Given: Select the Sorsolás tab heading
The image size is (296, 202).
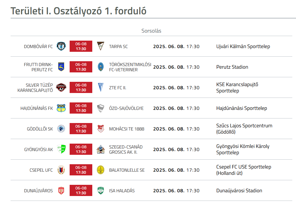Looking at the screenshot, I should (x=151, y=31).
